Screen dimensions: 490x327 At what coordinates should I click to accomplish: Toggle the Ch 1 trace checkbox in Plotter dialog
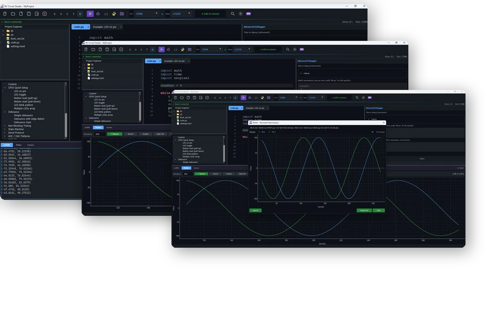click(x=259, y=132)
